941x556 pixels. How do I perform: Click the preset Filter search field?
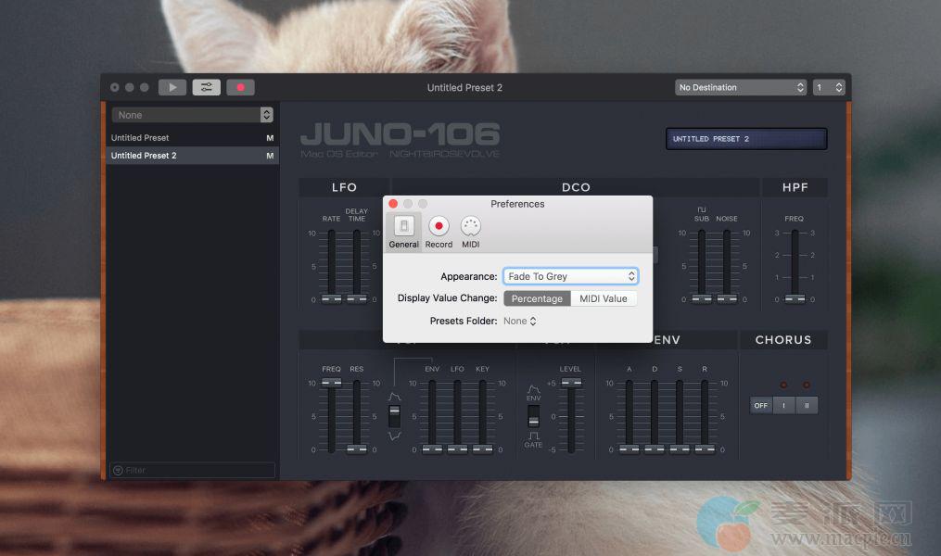[193, 470]
